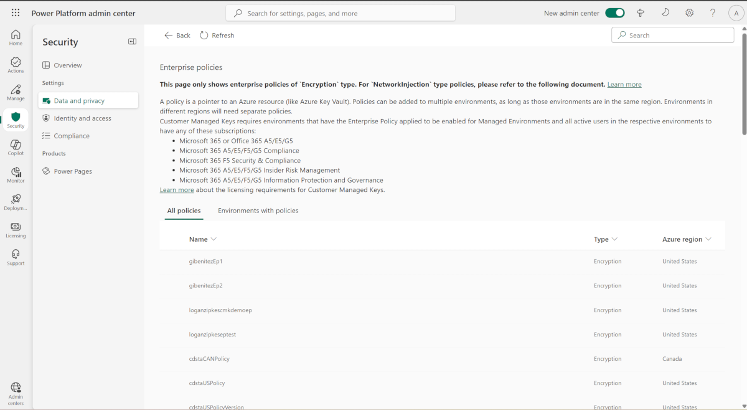
Task: Open the app launcher waffle icon
Action: click(x=16, y=13)
